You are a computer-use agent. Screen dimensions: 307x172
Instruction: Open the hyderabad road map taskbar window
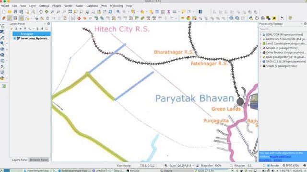74,171
